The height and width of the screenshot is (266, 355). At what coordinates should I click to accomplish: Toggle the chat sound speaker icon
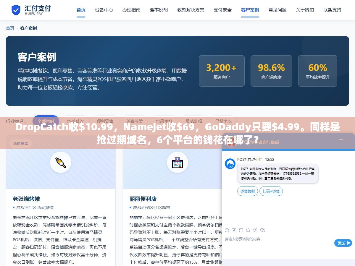[255, 230]
